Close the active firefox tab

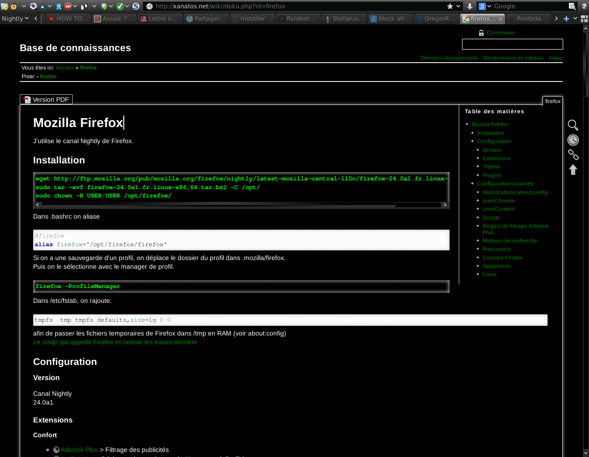(500, 19)
